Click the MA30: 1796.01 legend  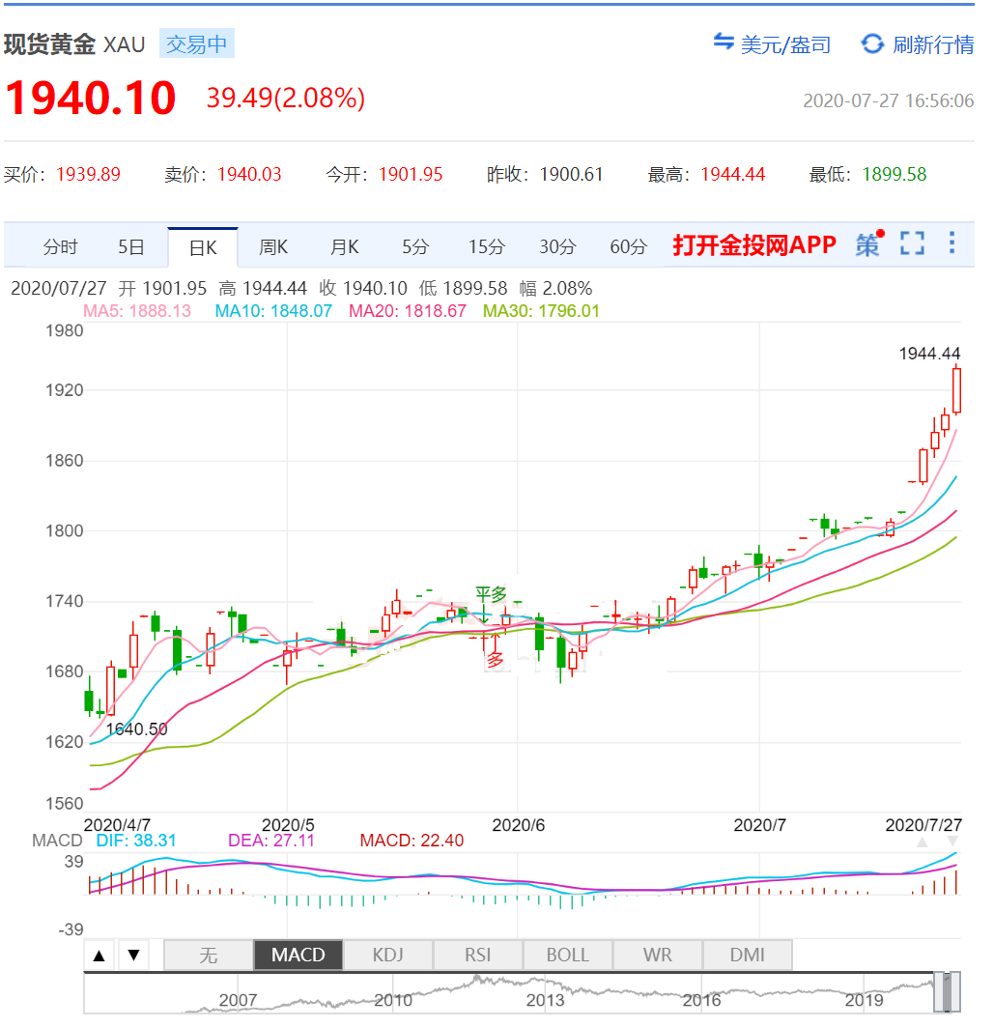click(x=541, y=311)
